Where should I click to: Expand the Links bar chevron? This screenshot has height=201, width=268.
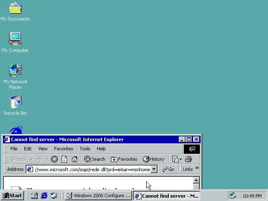coord(197,167)
